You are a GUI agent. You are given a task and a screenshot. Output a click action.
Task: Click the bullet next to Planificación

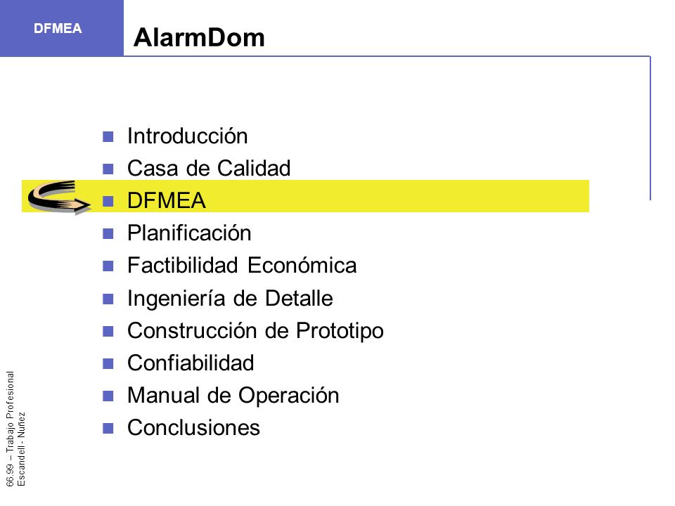pos(108,233)
